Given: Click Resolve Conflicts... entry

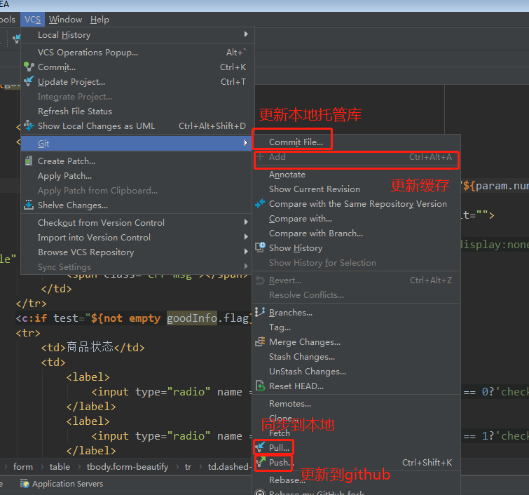Looking at the screenshot, I should pyautogui.click(x=356, y=294).
